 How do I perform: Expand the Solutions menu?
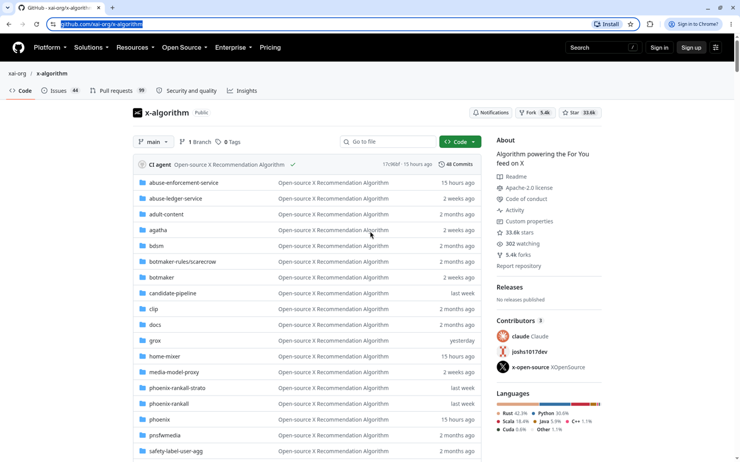pyautogui.click(x=91, y=47)
